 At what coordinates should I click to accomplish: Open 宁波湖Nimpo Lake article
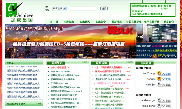59,83
